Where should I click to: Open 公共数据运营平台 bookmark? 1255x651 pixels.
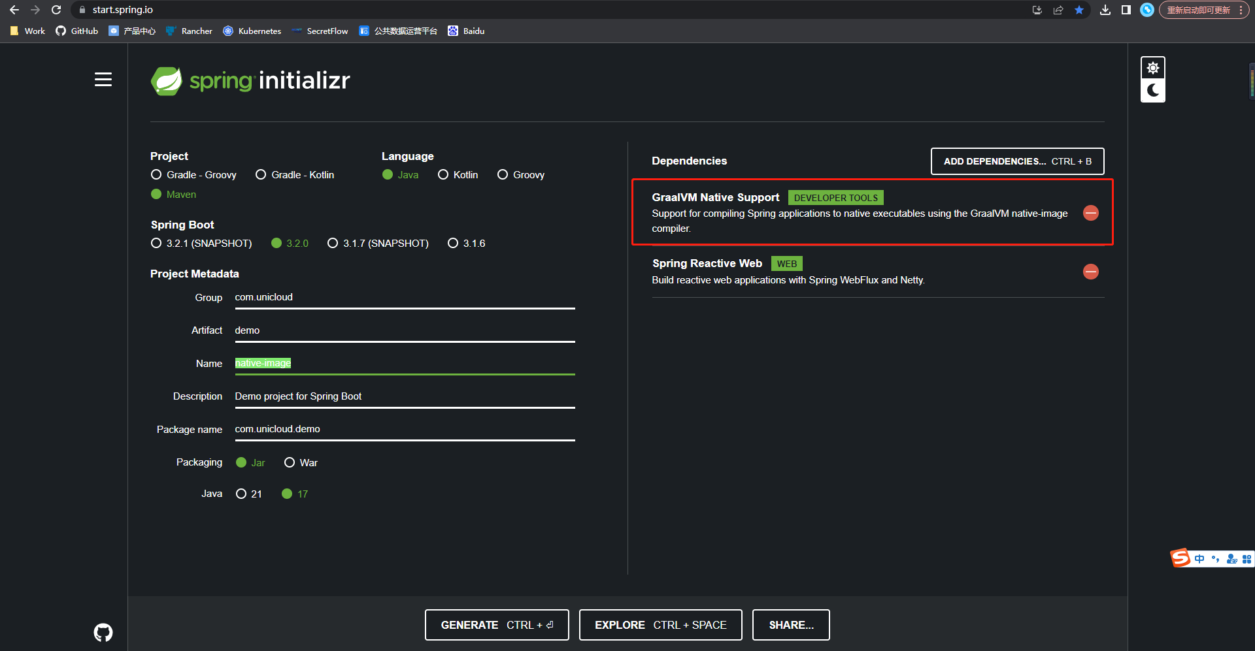click(398, 31)
